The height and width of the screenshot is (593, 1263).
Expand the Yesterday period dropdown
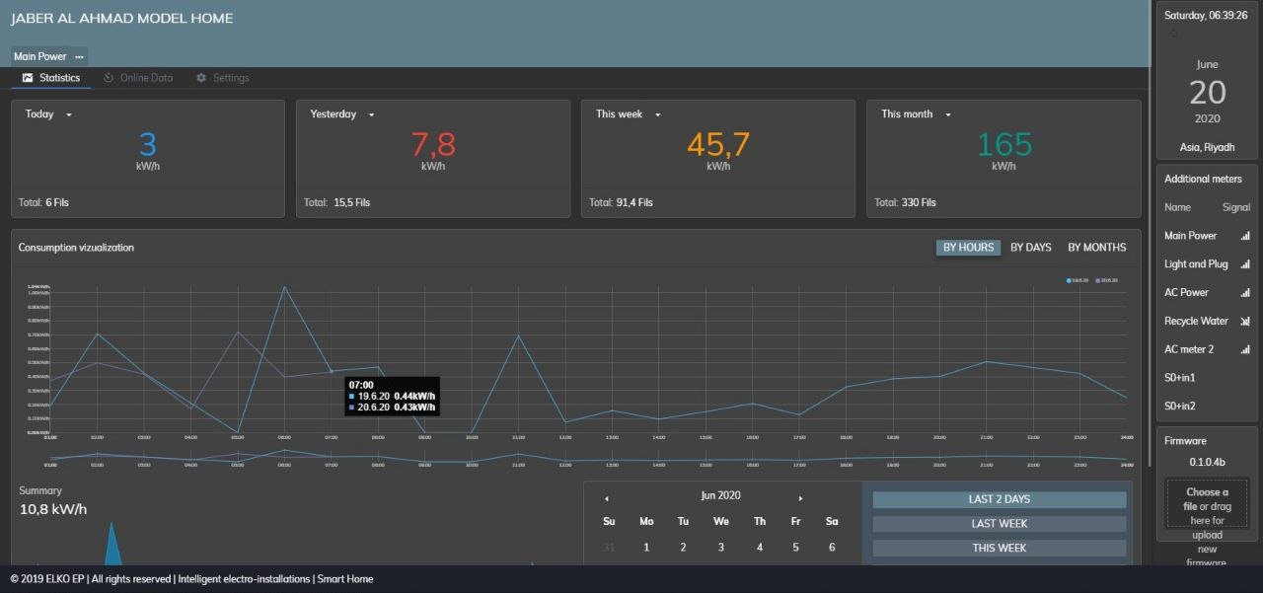[x=371, y=114]
